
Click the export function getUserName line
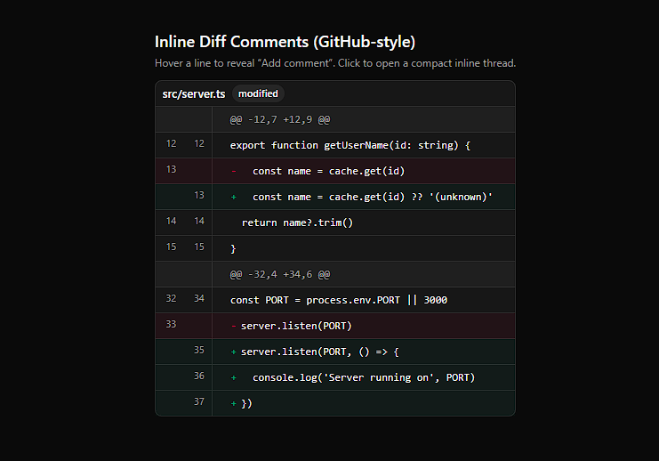point(335,145)
